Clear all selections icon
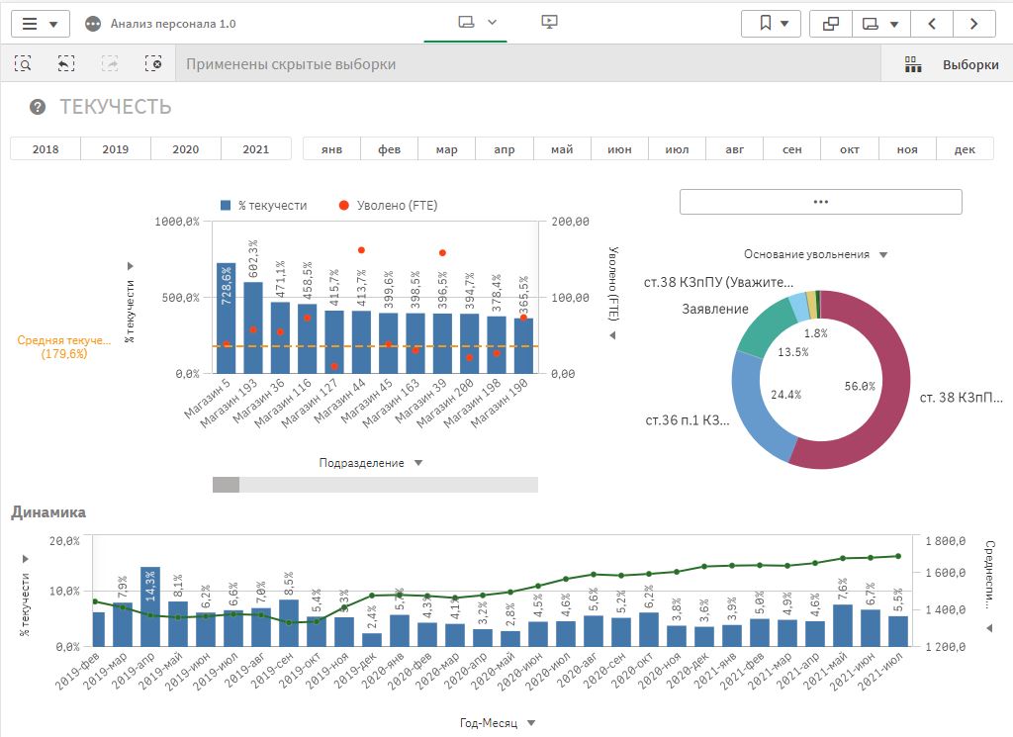Screen dimensions: 1013x737 pyautogui.click(x=153, y=63)
